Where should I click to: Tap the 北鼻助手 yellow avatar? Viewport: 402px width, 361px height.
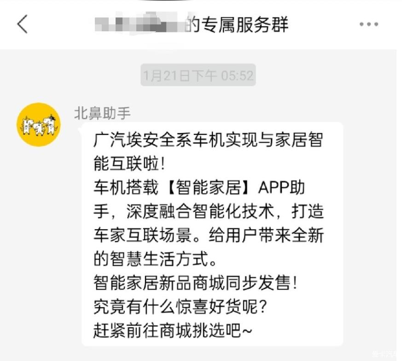[39, 125]
